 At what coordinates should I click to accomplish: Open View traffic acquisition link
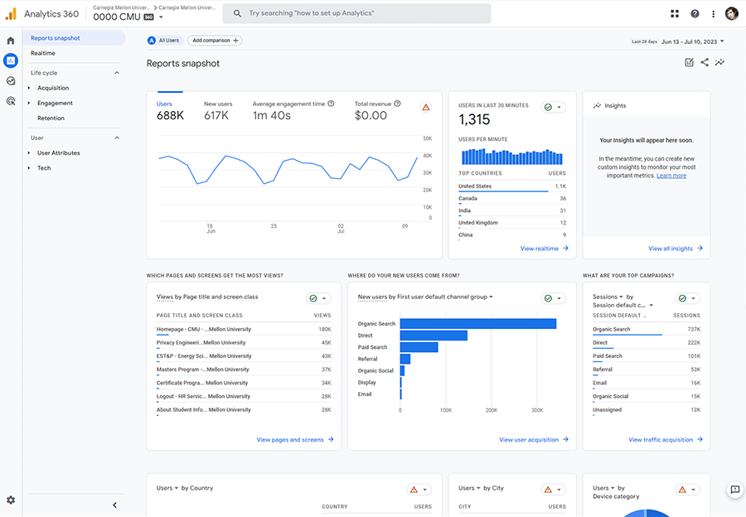click(x=665, y=439)
